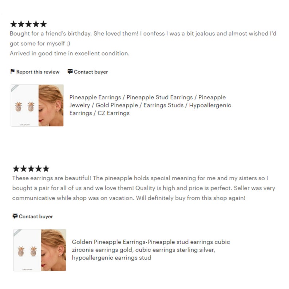Click the first star of the sisters review

point(16,169)
